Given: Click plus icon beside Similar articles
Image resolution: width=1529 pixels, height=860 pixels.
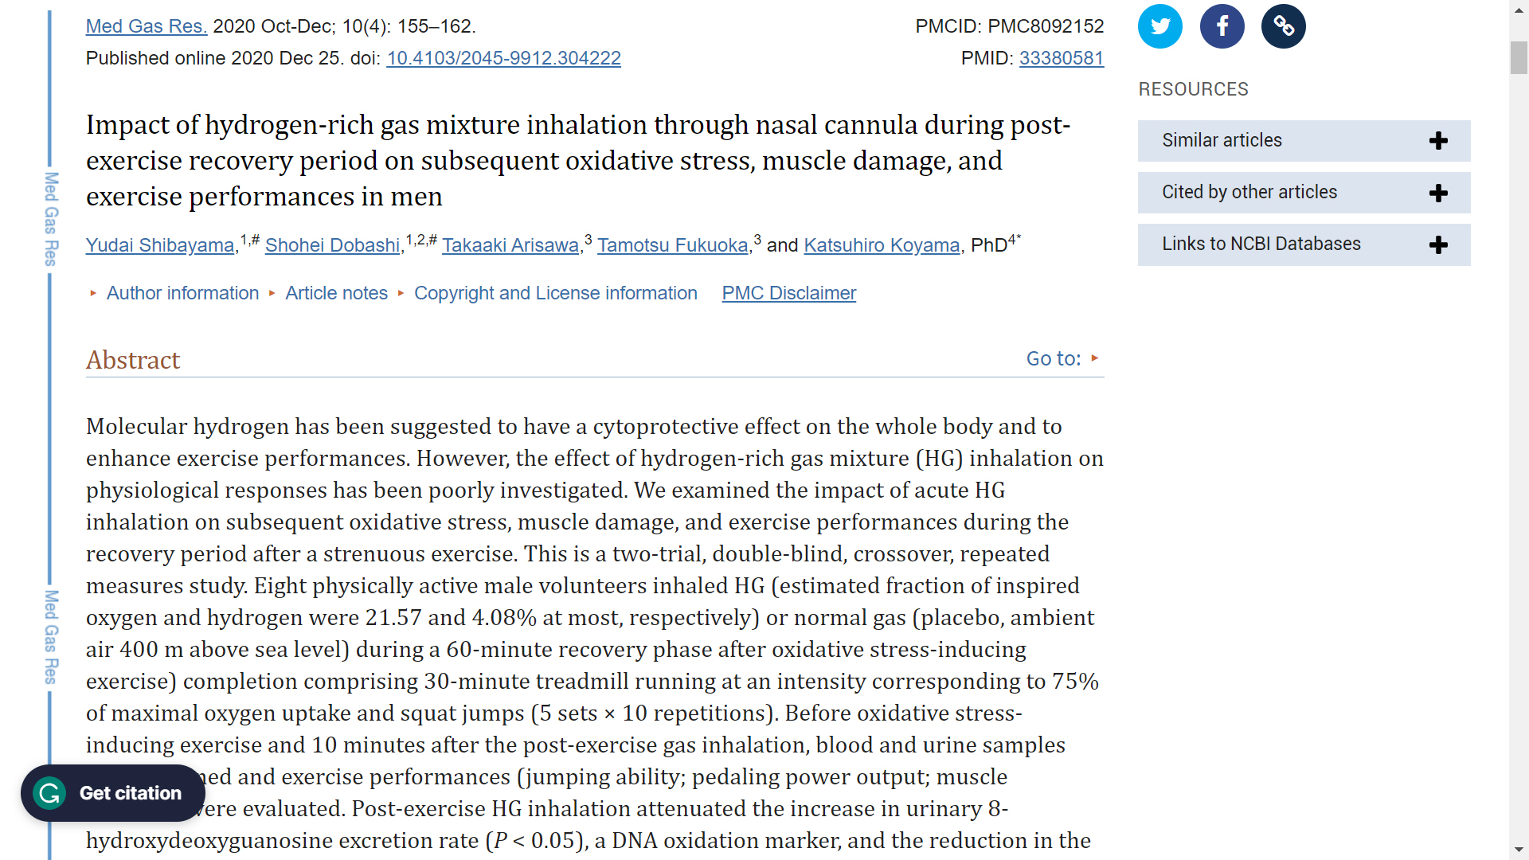Looking at the screenshot, I should (1437, 141).
